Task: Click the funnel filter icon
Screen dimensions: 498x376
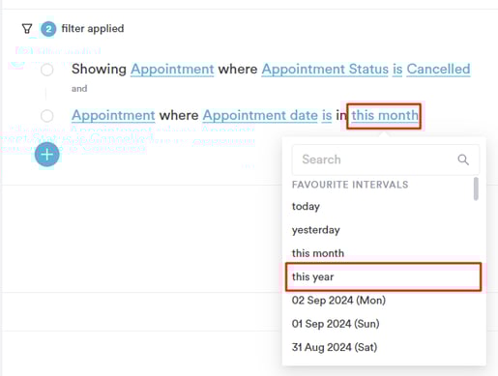Action: click(27, 29)
